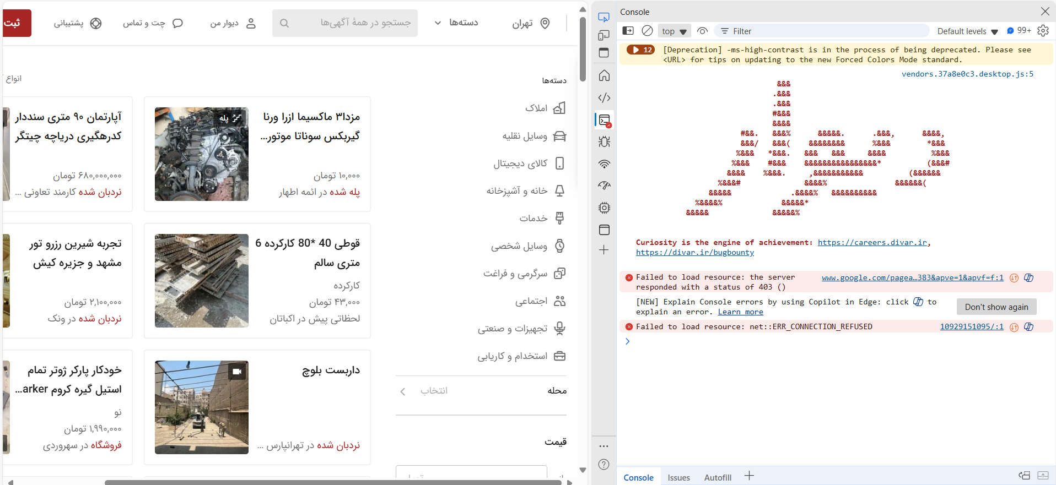
Task: Open the Performance gauge icon panel
Action: click(x=604, y=186)
